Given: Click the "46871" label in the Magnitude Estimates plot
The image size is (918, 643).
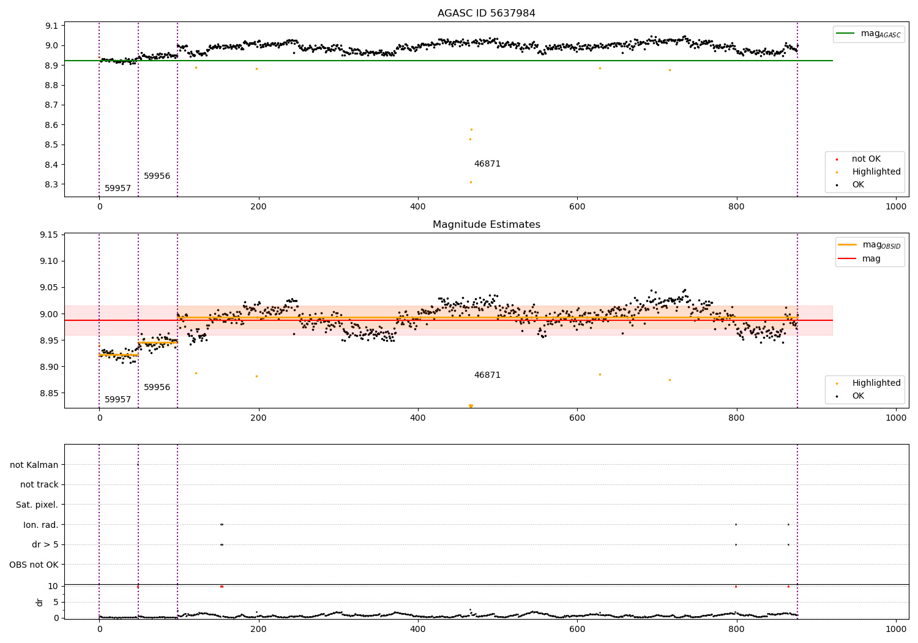Looking at the screenshot, I should pyautogui.click(x=487, y=375).
